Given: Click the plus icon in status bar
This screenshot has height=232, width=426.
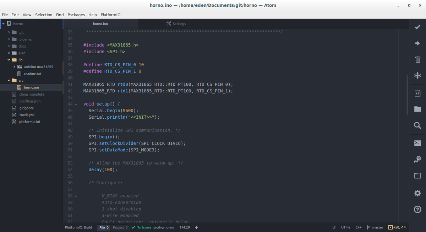Looking at the screenshot, I should click(x=197, y=227).
